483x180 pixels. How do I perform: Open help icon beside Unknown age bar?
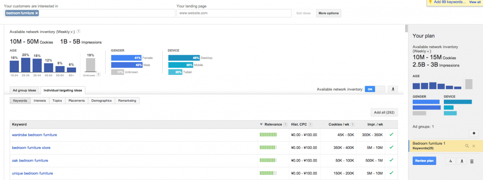pyautogui.click(x=98, y=74)
